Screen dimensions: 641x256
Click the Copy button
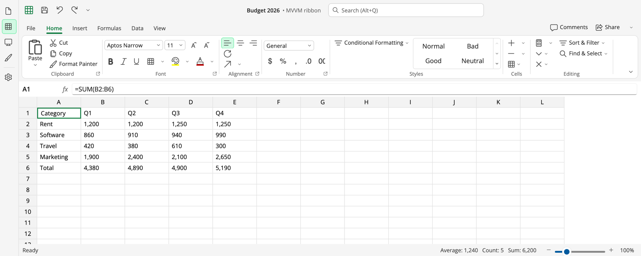click(61, 53)
